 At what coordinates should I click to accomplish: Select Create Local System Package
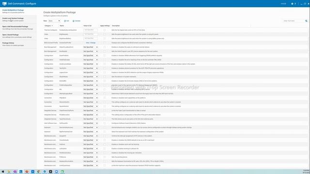click(18, 19)
